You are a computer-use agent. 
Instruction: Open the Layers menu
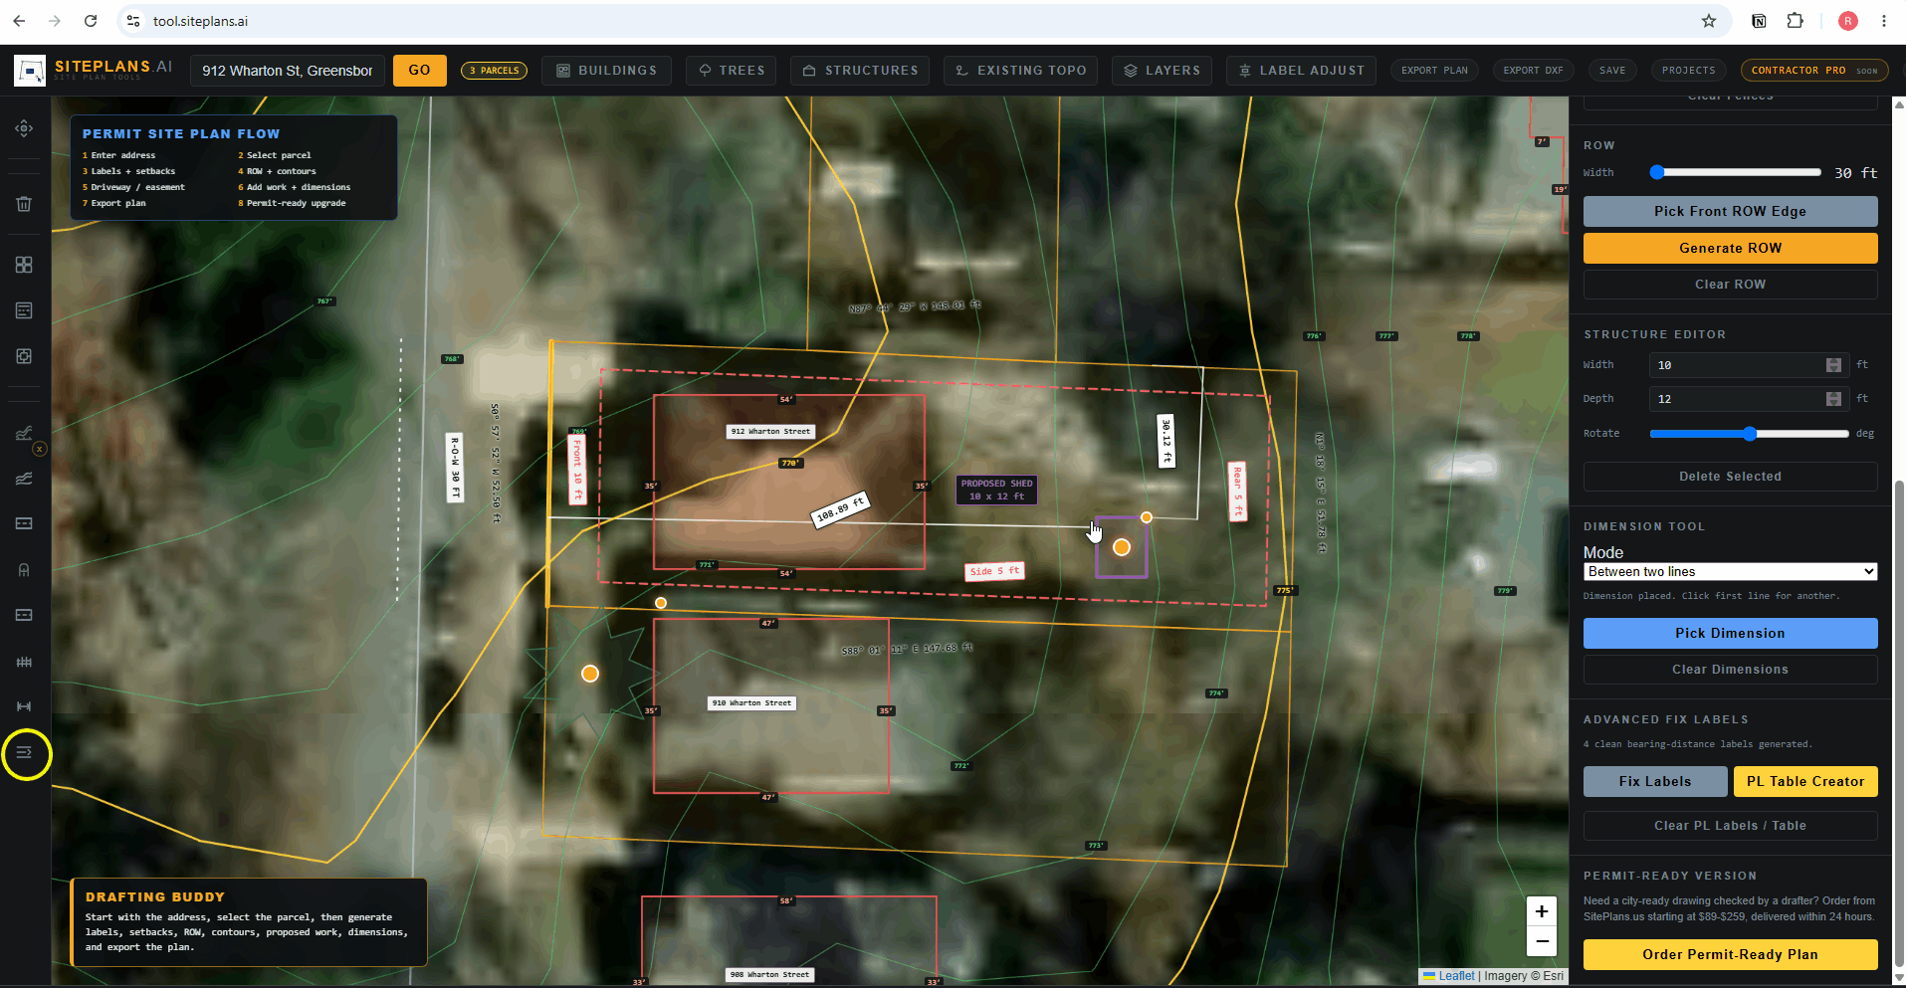[1162, 71]
